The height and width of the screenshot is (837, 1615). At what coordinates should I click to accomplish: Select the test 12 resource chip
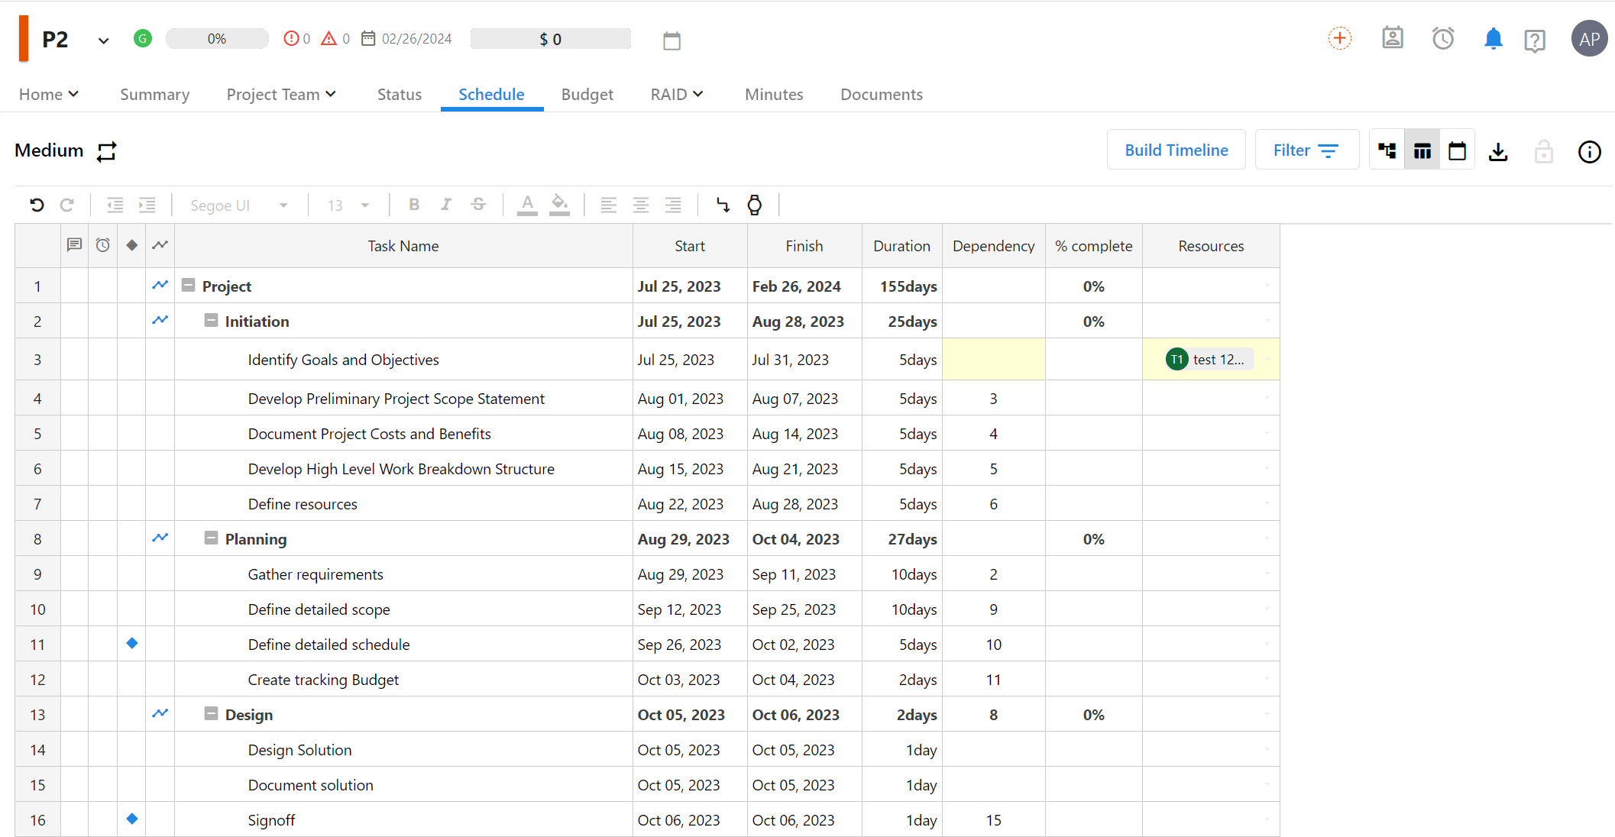tap(1209, 359)
